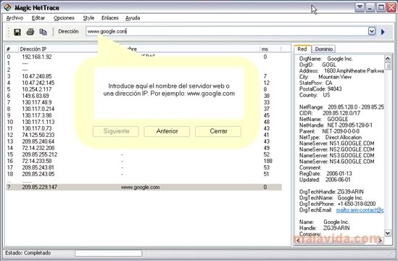Open the address history dropdown

coord(372,31)
